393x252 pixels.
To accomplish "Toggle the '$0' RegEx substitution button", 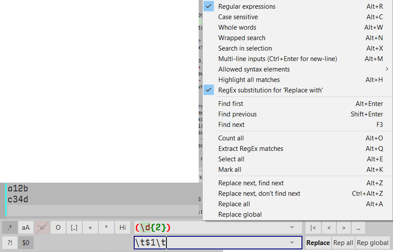I will click(x=26, y=243).
